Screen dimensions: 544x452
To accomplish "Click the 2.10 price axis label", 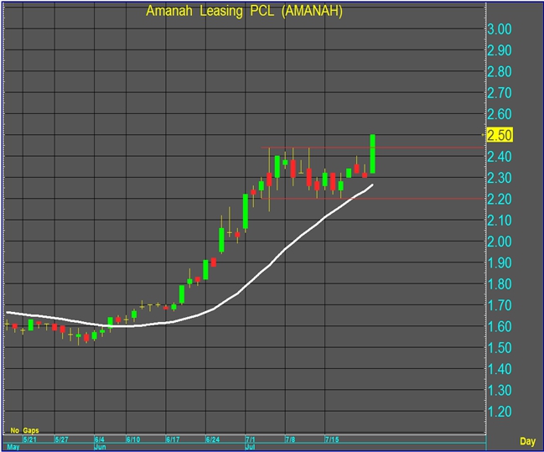I will [x=500, y=220].
